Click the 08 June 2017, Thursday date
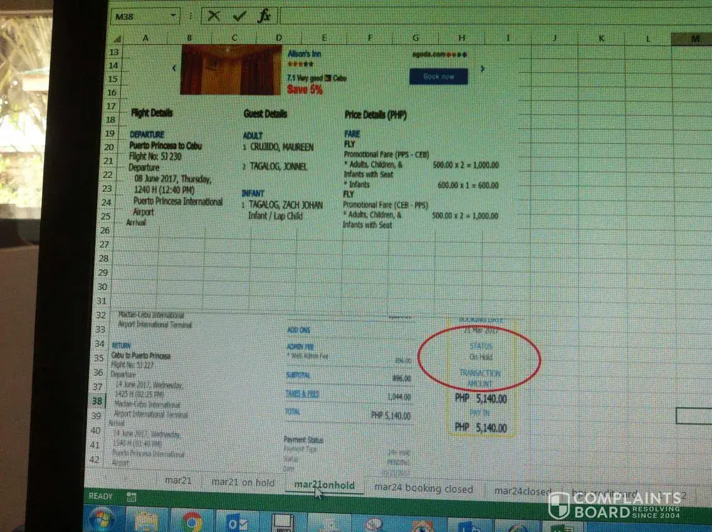The width and height of the screenshot is (712, 532). pyautogui.click(x=172, y=179)
